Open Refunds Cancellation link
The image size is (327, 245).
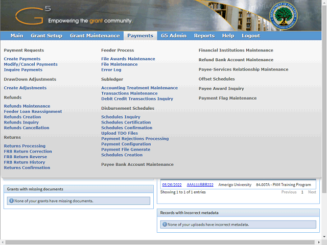(27, 128)
